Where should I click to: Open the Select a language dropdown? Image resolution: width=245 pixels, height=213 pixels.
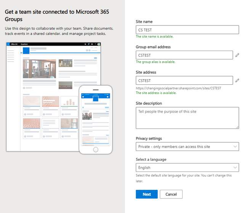[x=187, y=167]
